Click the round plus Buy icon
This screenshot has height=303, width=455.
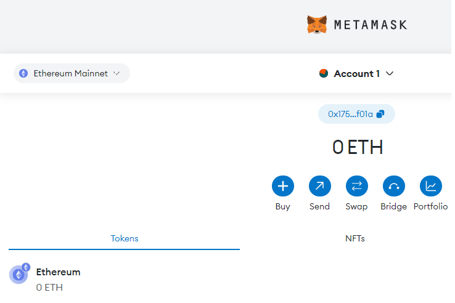click(283, 186)
